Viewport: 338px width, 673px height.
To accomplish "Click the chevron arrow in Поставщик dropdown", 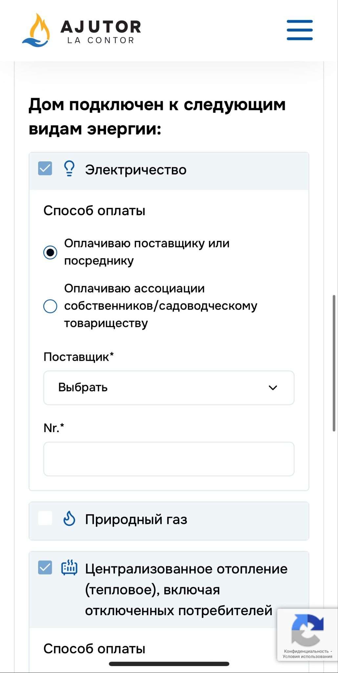I will click(x=273, y=388).
